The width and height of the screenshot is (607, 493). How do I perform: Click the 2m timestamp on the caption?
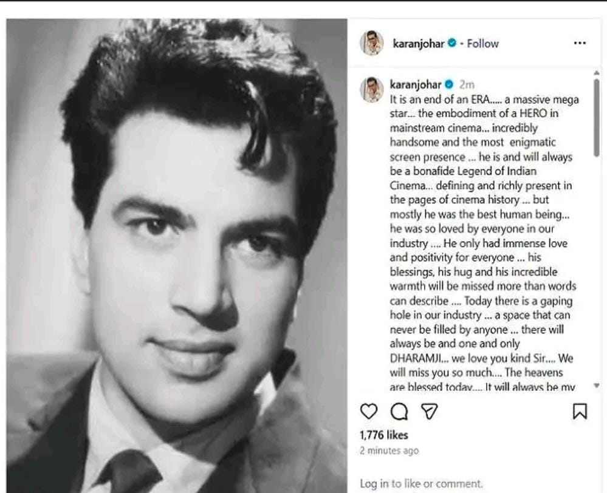coord(467,85)
